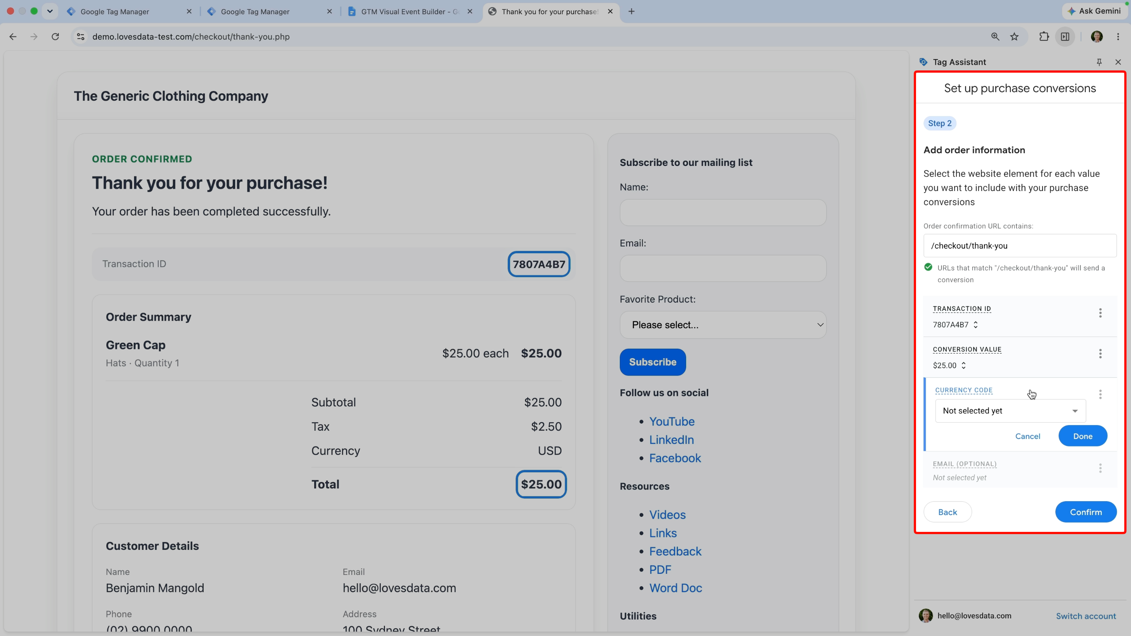Open the Chrome three-dot menu

tap(1118, 36)
